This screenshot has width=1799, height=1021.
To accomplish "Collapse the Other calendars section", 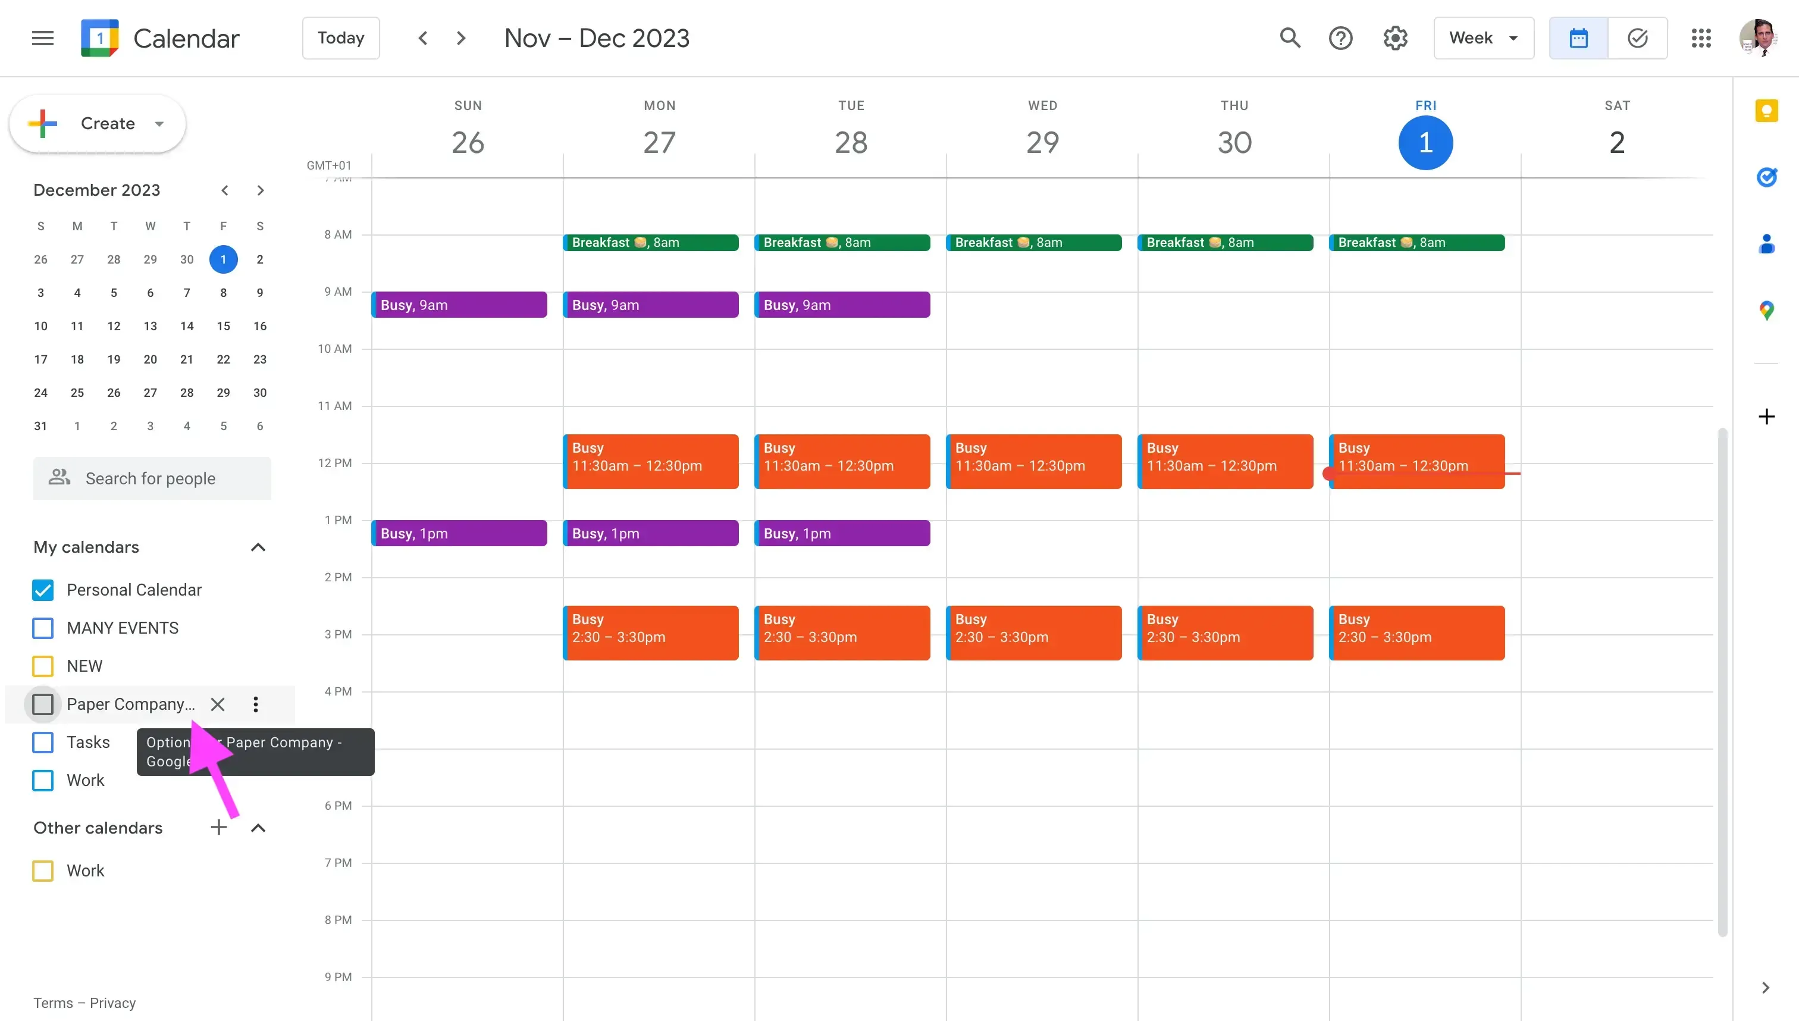I will (x=258, y=828).
